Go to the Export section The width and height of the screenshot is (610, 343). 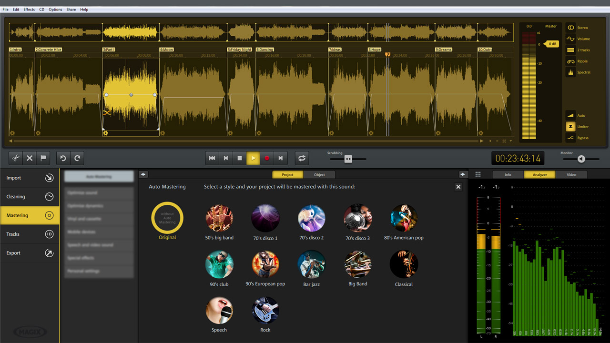tap(30, 253)
